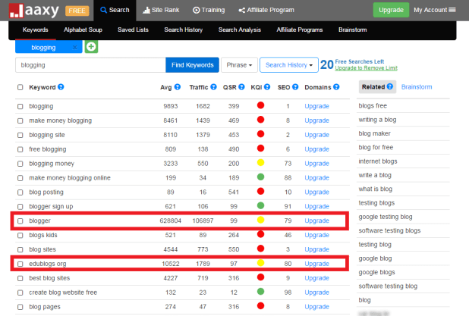Screen dimensions: 469x316
Task: Open Domains column help icon
Action: pos(336,87)
